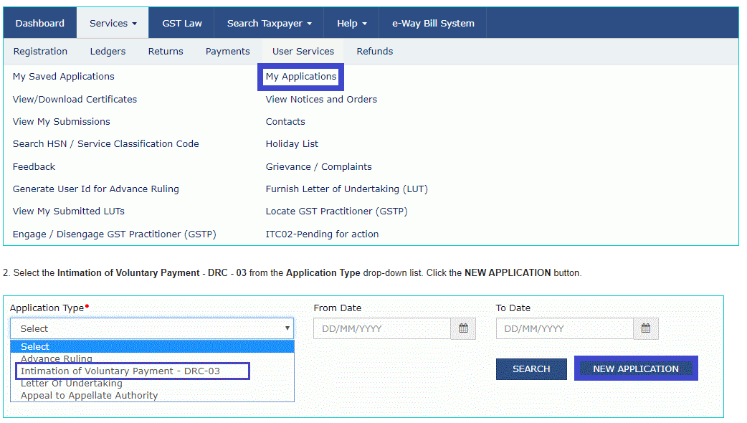747x423 pixels.
Task: Go to the Dashboard tab
Action: click(x=40, y=23)
